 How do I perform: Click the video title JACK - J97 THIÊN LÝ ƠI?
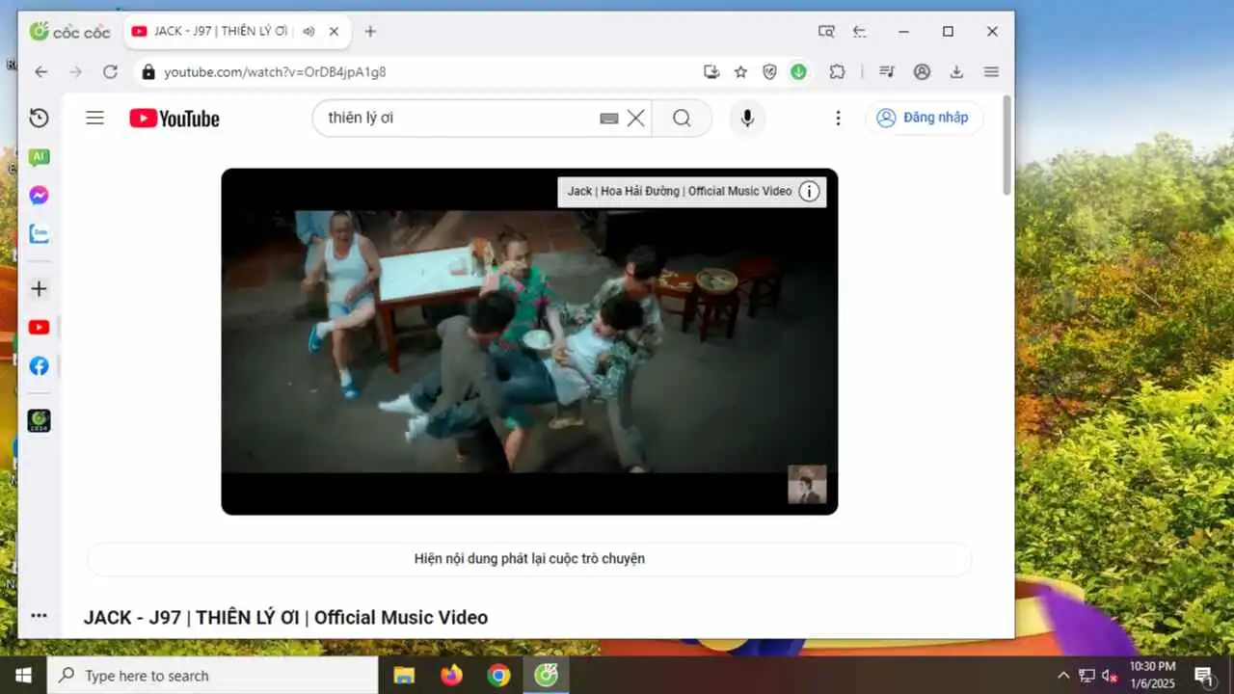coord(285,618)
